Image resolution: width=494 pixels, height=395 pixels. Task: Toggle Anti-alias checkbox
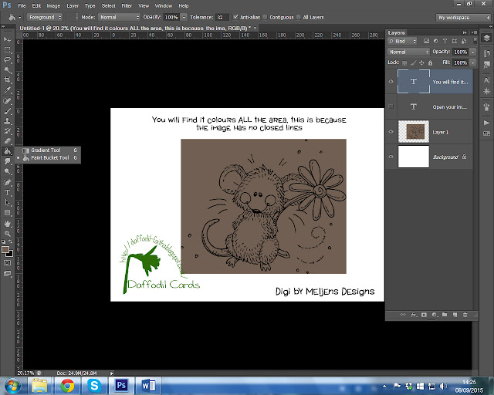[x=235, y=17]
